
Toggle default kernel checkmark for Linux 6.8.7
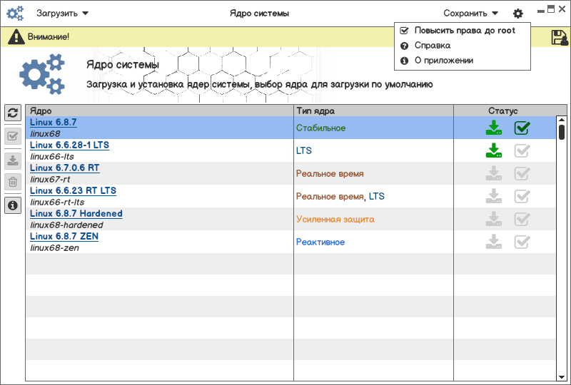tap(522, 128)
